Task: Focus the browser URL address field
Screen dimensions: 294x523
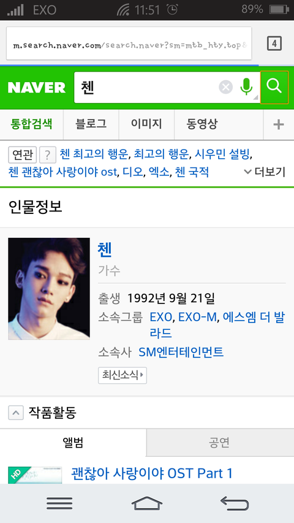Action: (129, 44)
